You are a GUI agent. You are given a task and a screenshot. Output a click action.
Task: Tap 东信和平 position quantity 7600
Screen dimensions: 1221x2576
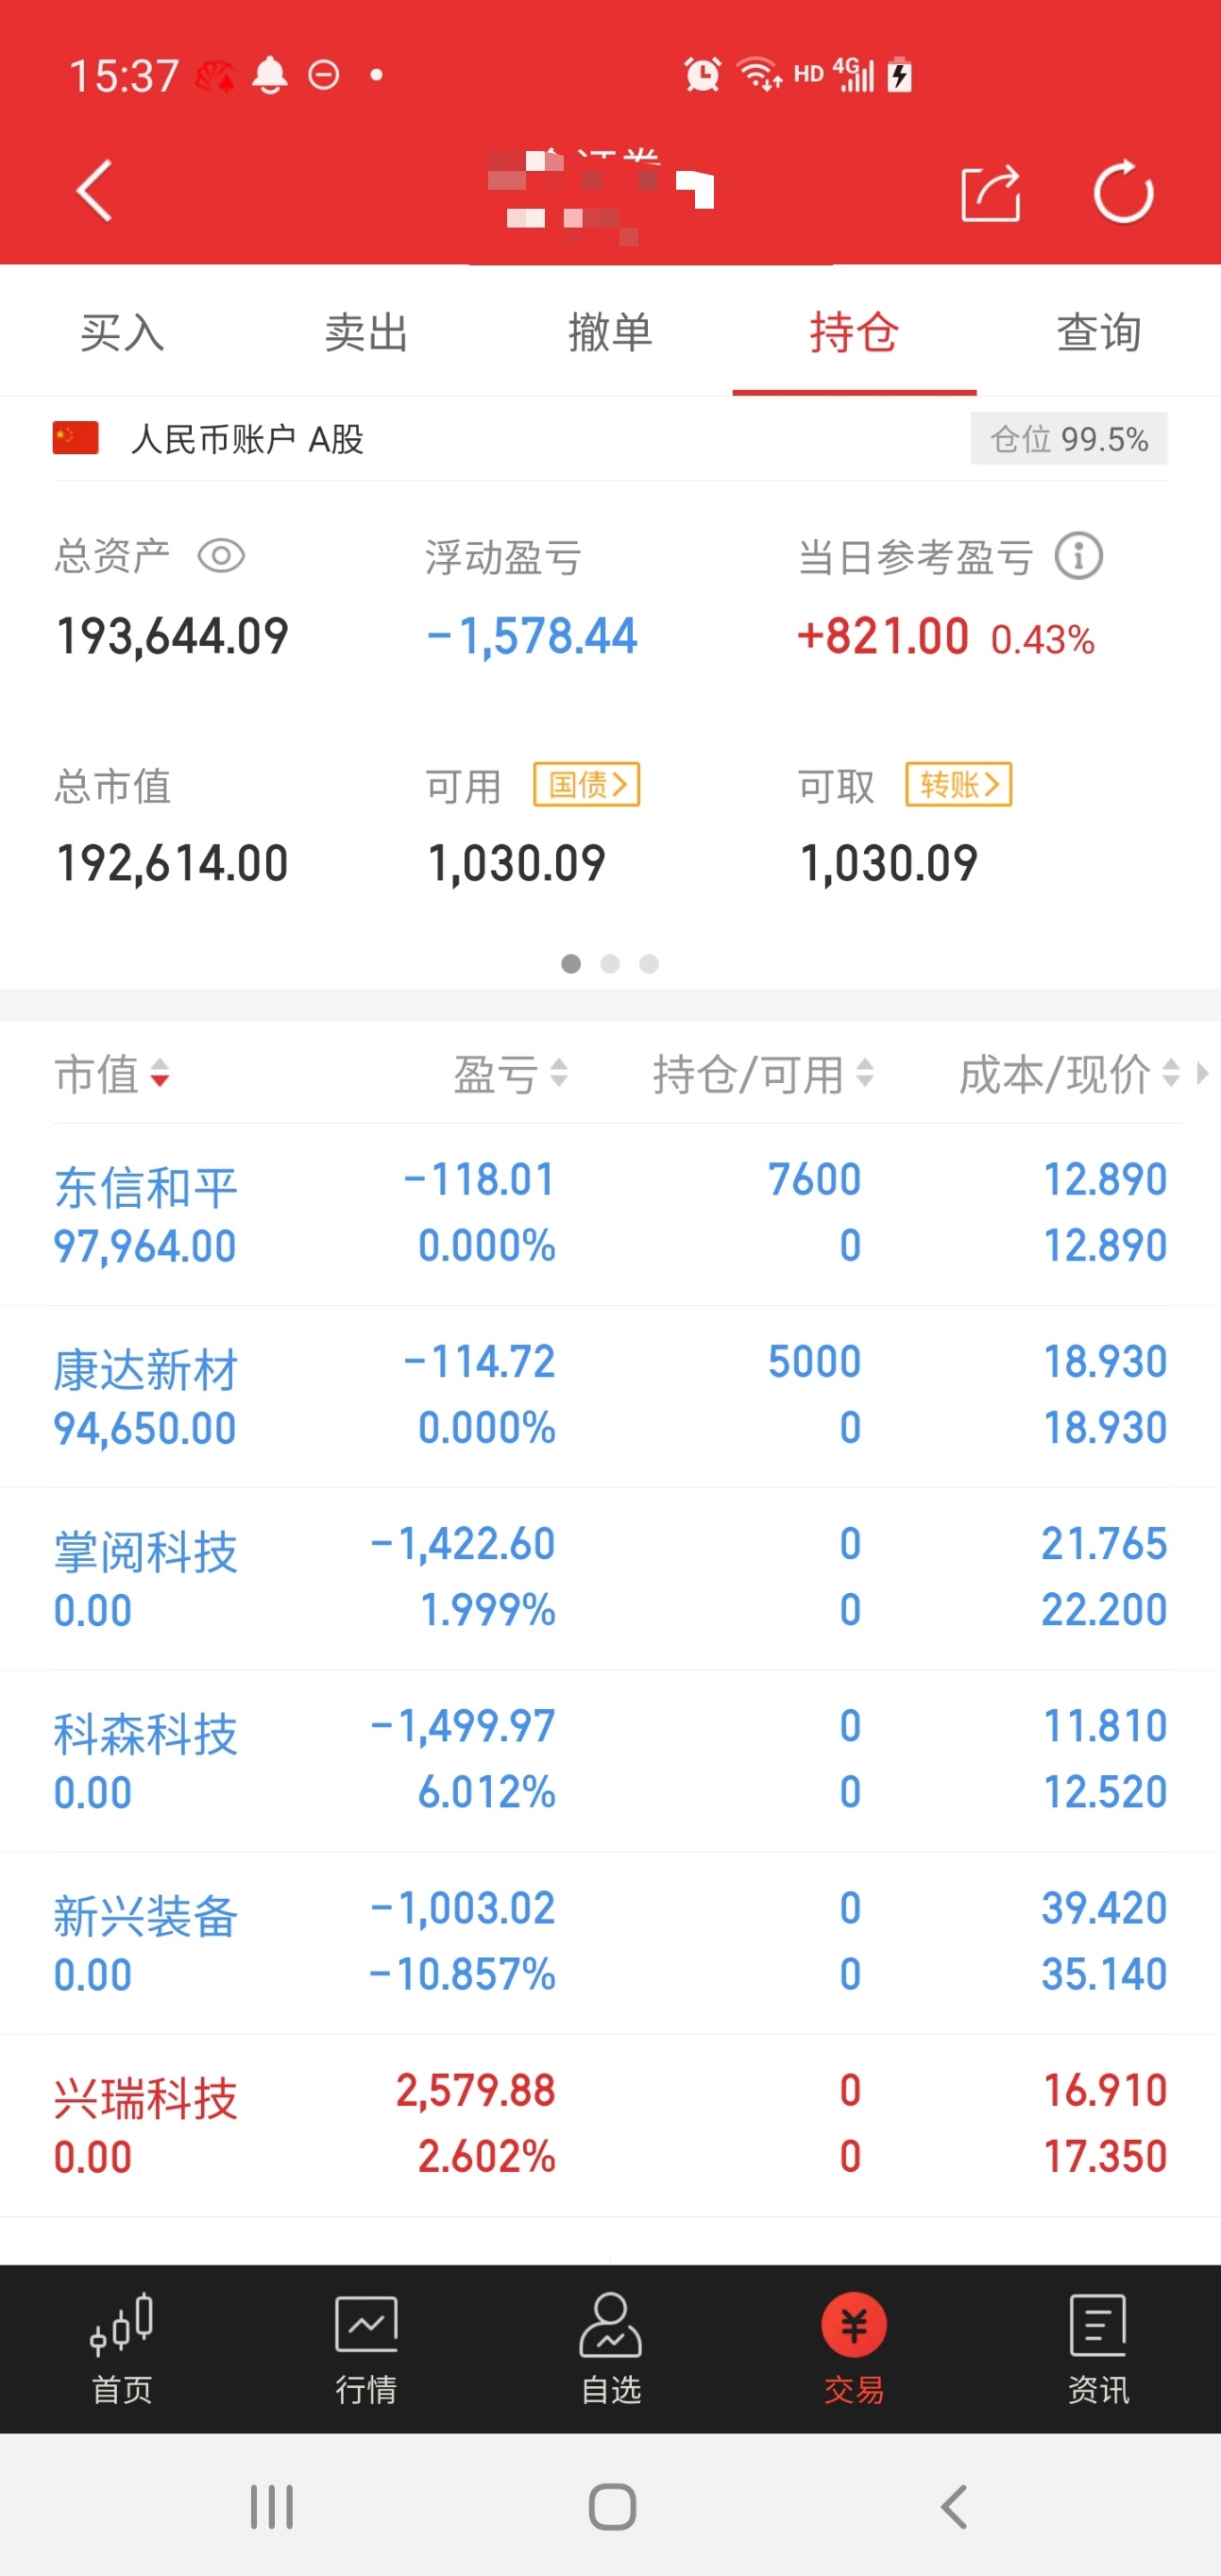[814, 1179]
